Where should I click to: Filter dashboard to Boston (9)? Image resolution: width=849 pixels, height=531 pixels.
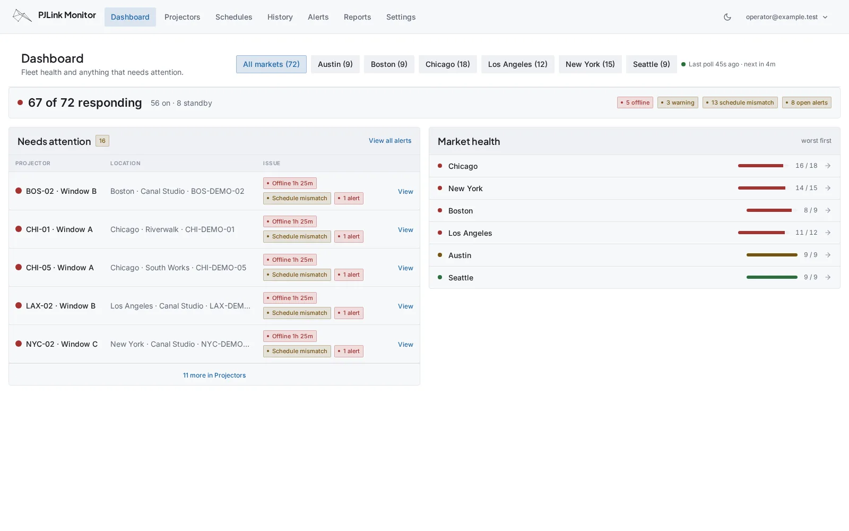pyautogui.click(x=389, y=64)
